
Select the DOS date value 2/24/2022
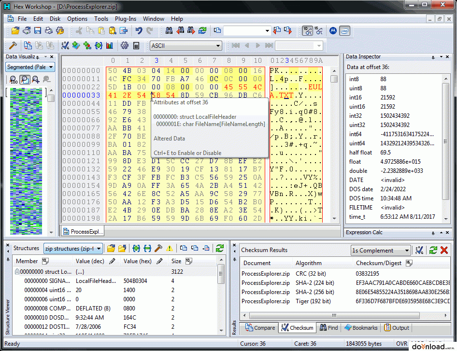393,189
